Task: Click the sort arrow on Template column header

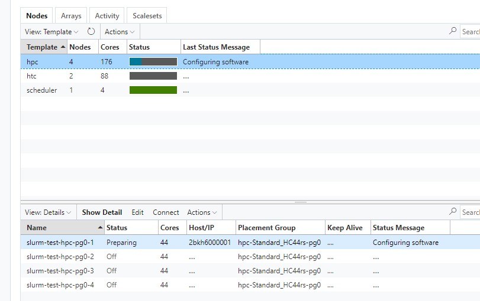Action: point(63,47)
